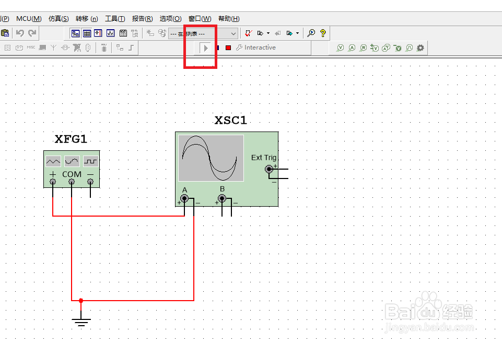Image resolution: width=502 pixels, height=345 pixels.
Task: Open the Database manager icon
Action: point(162,33)
